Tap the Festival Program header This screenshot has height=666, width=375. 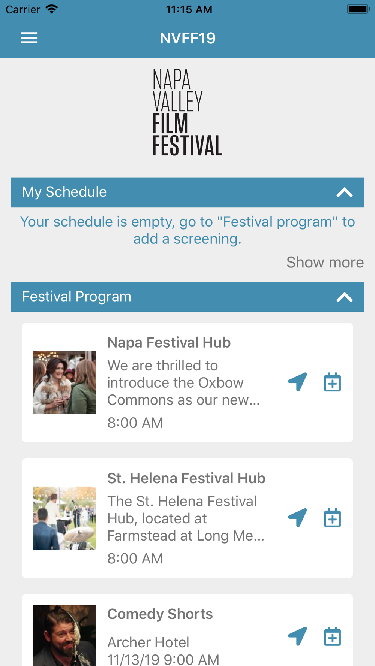187,297
